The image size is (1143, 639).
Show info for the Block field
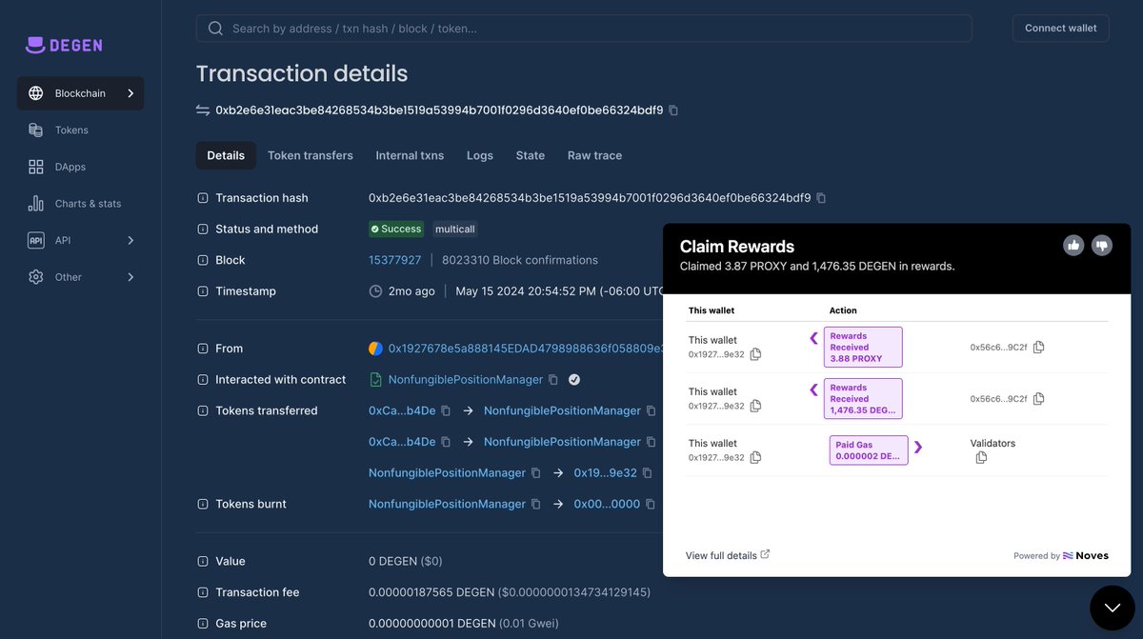202,260
